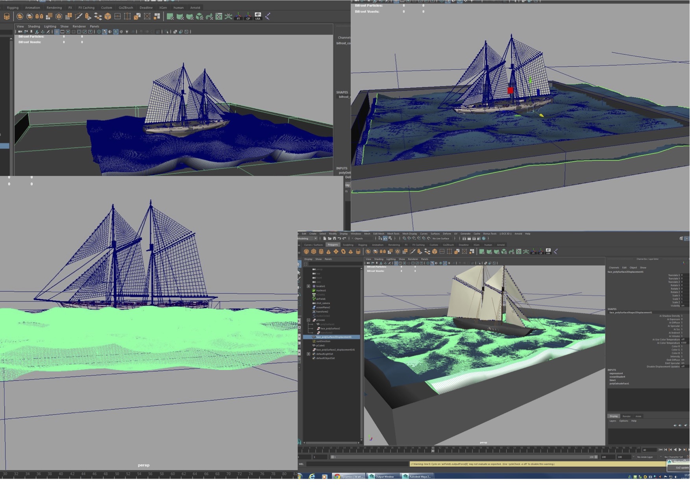690x488 pixels.
Task: Open the Modeling menu set dropdown
Action: click(x=307, y=238)
